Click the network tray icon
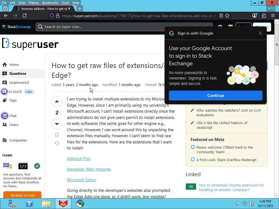Image resolution: width=279 pixels, height=209 pixels. point(245,204)
